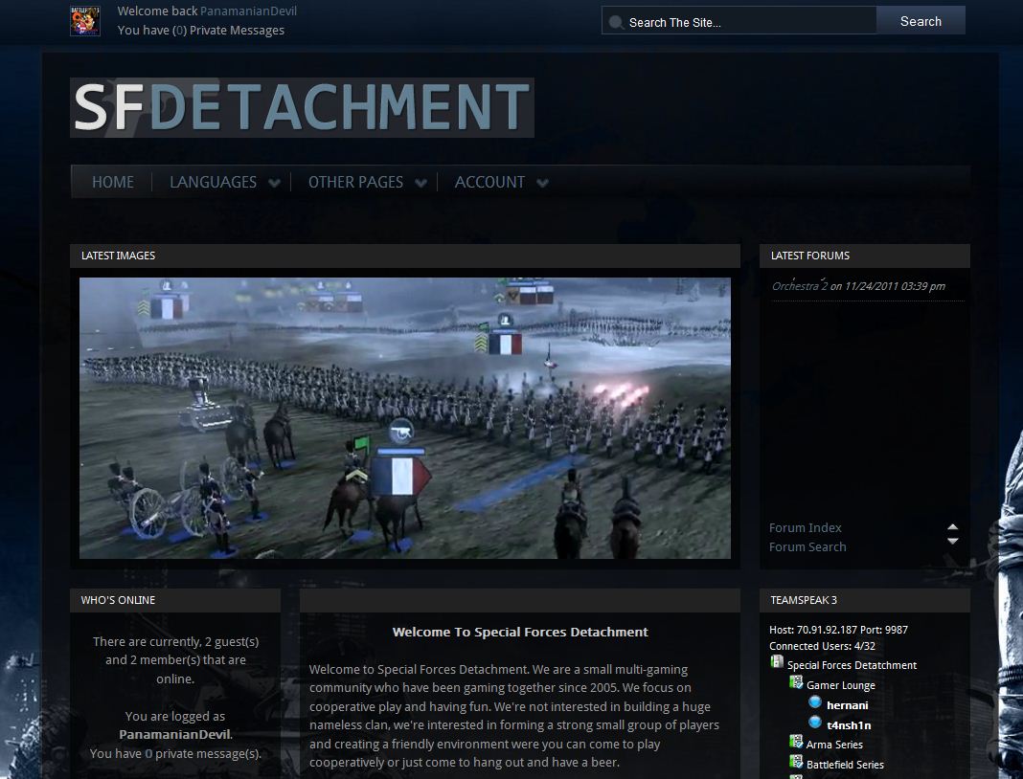Image resolution: width=1023 pixels, height=779 pixels.
Task: Open PanamanianDevil profile link in the top bar
Action: 249,11
